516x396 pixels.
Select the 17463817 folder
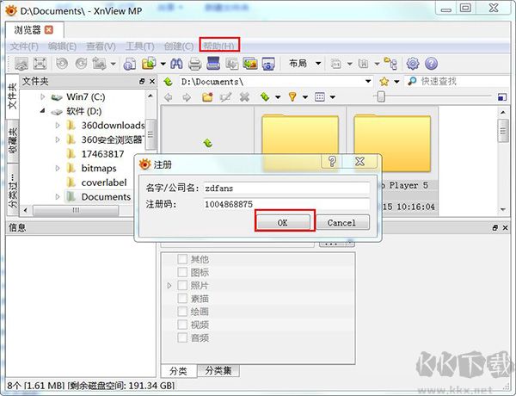click(x=102, y=154)
